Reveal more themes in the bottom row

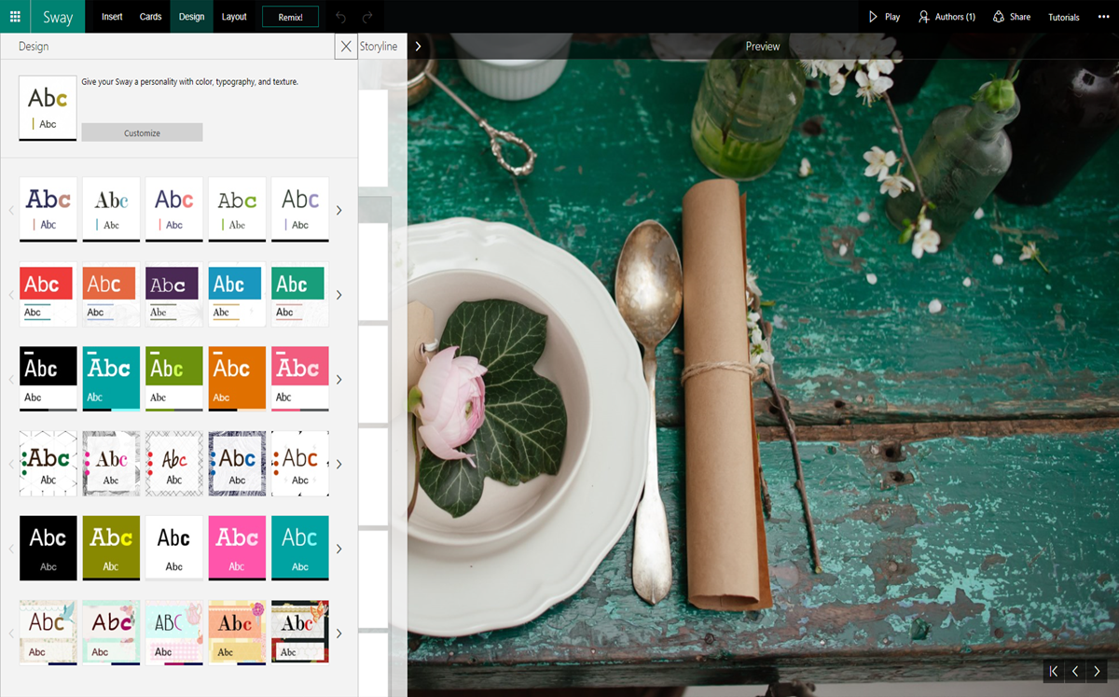(338, 633)
